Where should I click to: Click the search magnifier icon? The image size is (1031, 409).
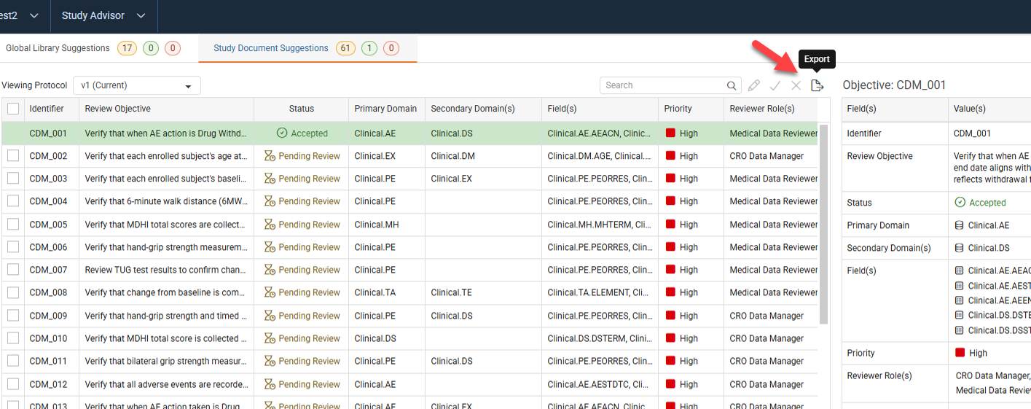tap(732, 85)
